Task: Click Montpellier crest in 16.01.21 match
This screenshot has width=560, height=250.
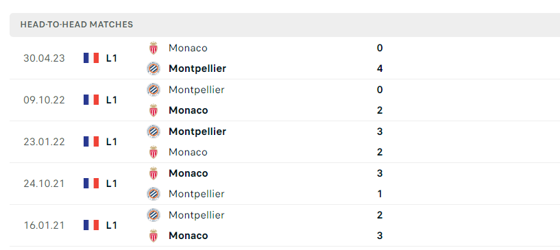Action: (x=154, y=215)
